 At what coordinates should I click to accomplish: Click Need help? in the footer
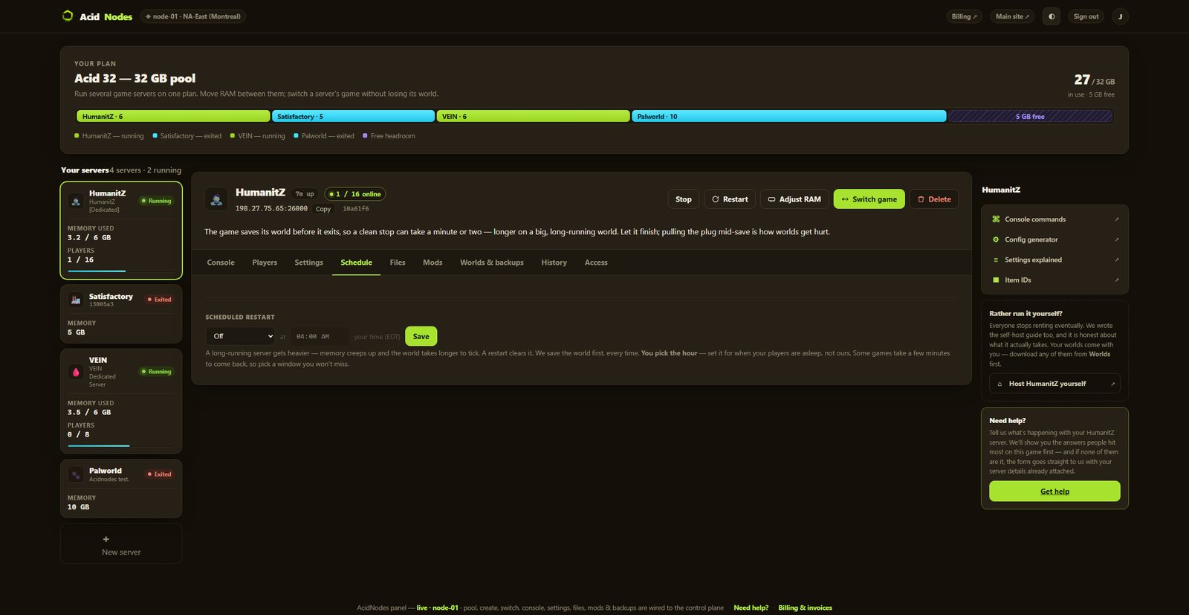point(751,608)
